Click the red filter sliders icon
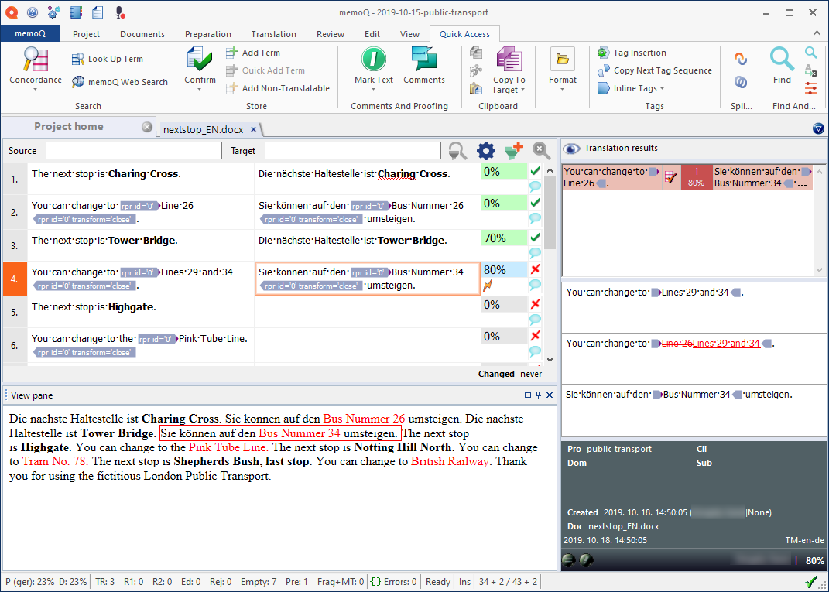The height and width of the screenshot is (592, 829). (x=811, y=88)
